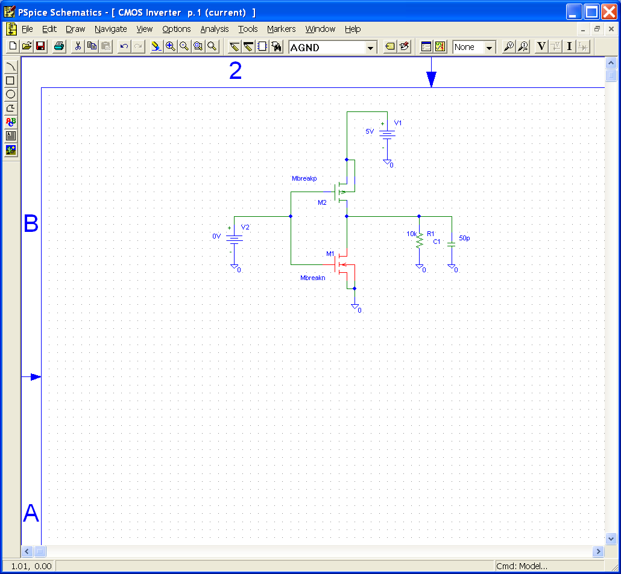The width and height of the screenshot is (621, 574).
Task: Select the Draw Box rectangle tool
Action: pos(10,81)
